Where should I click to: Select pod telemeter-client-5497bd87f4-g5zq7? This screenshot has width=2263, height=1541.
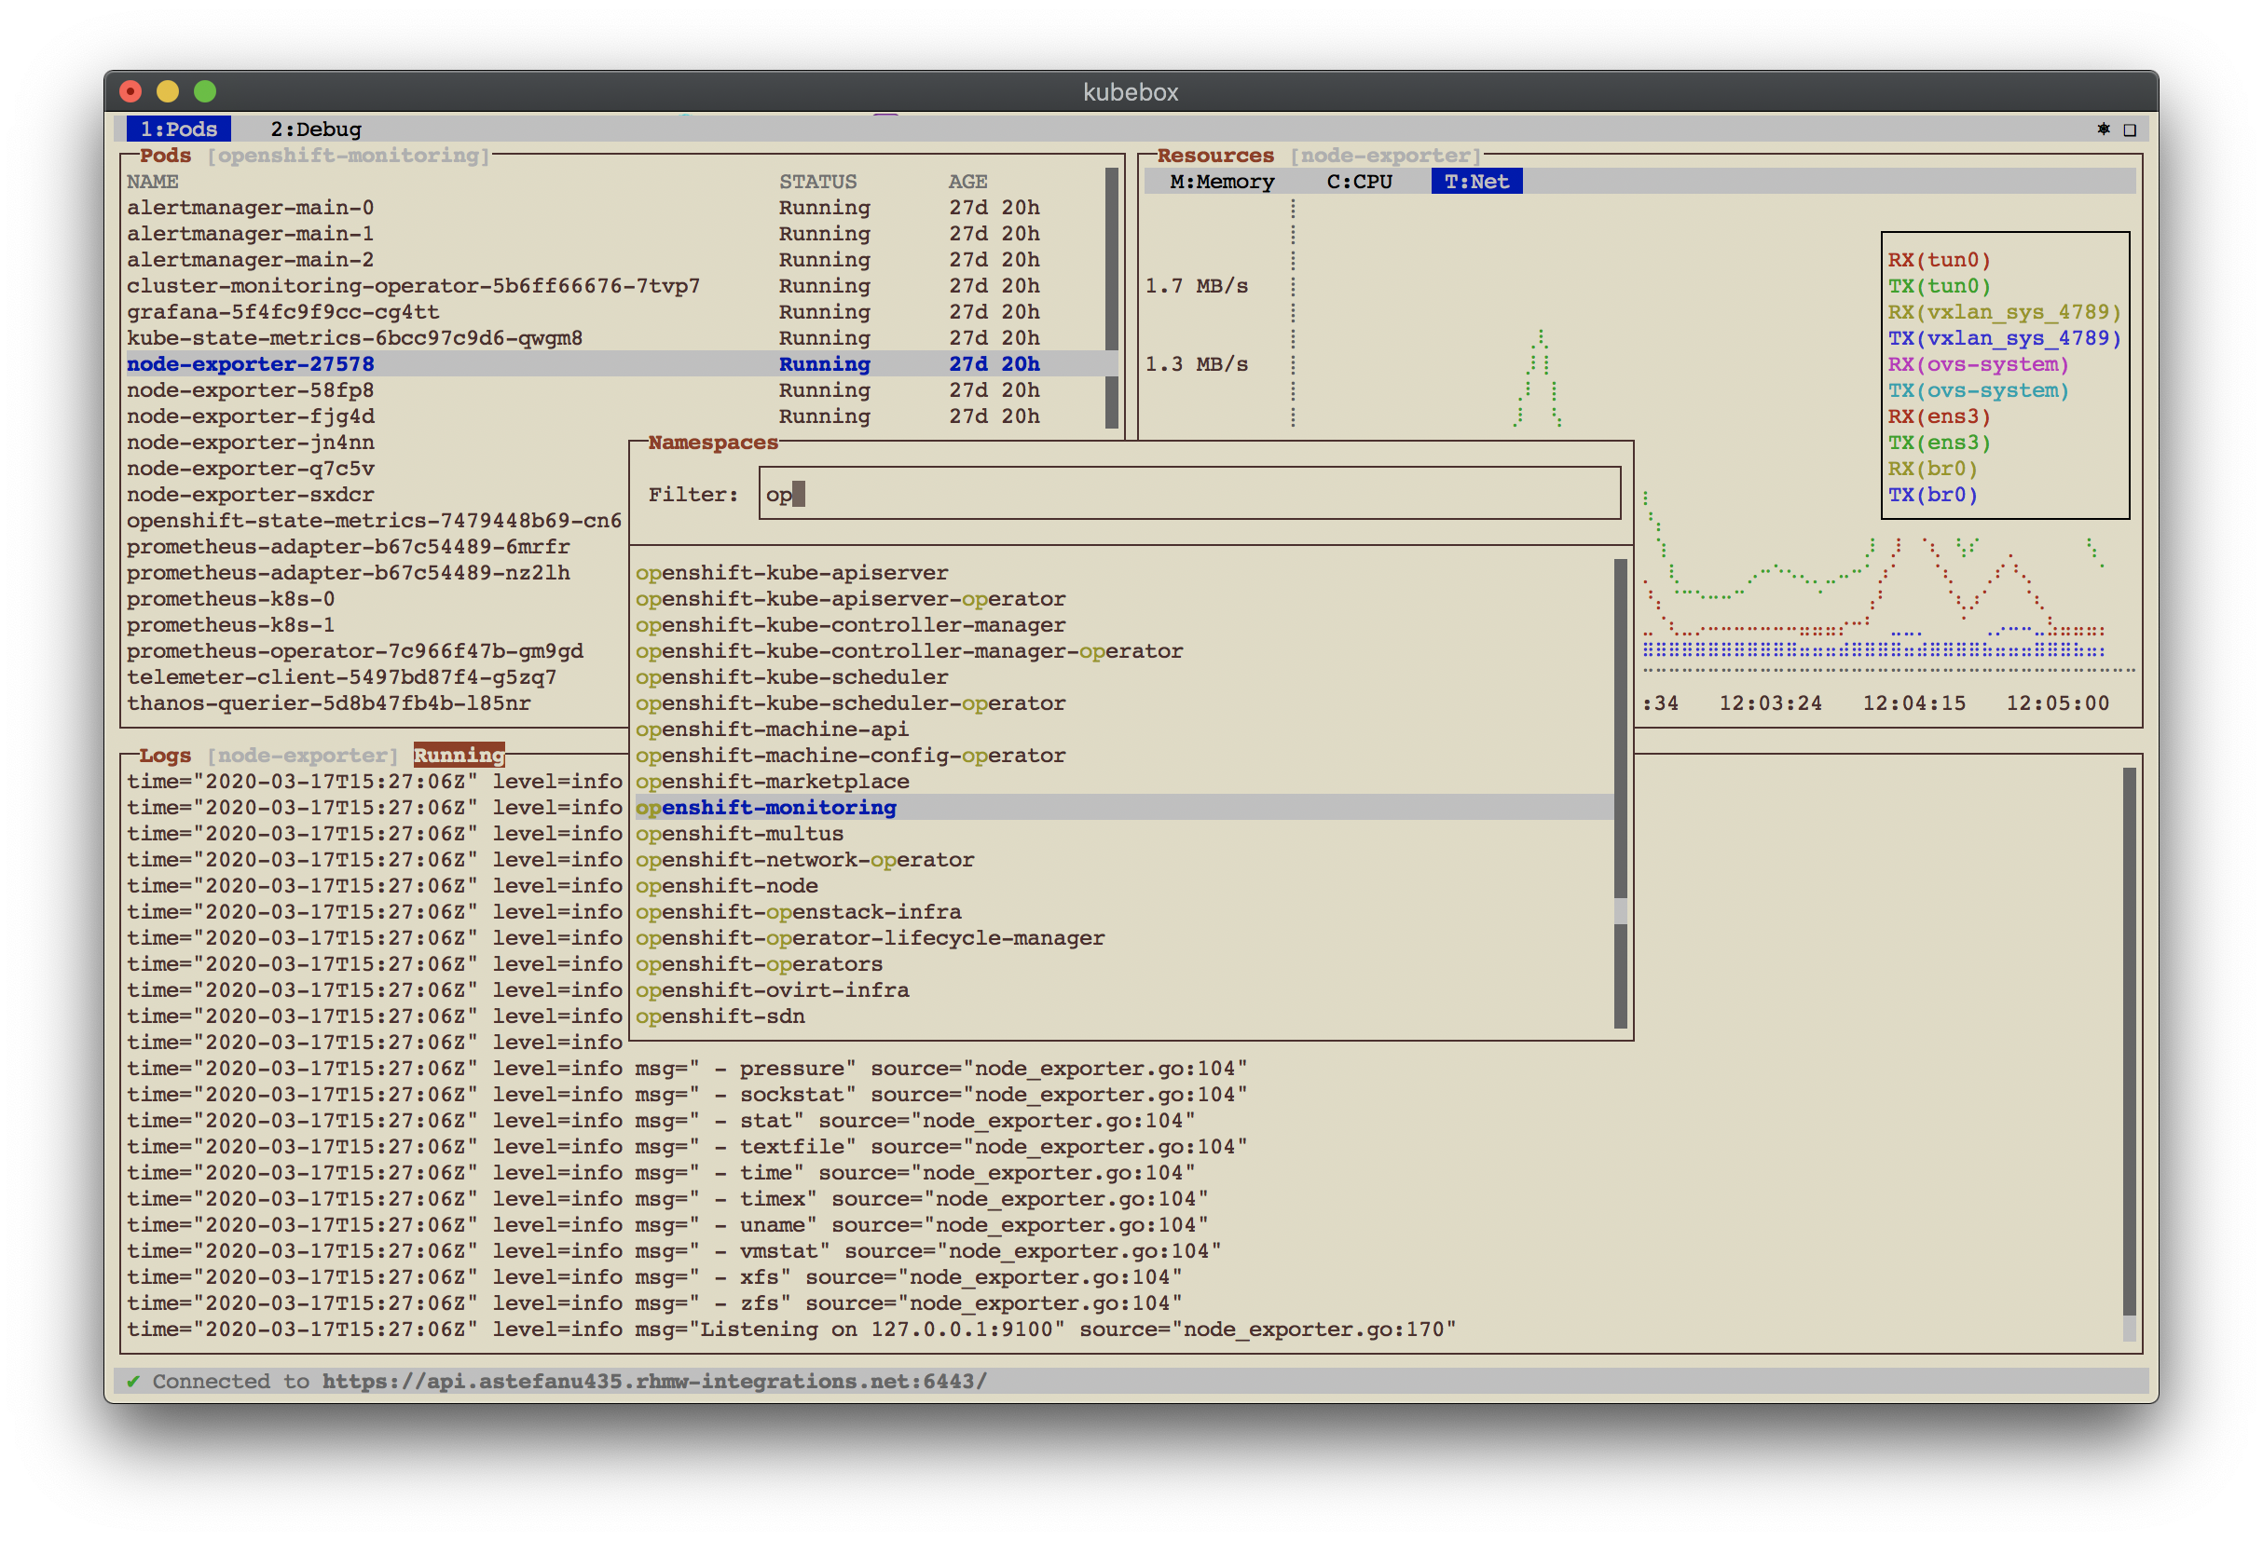coord(342,676)
